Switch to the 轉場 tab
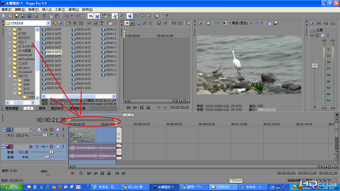Viewport: 340px width, 191px height. pyautogui.click(x=42, y=108)
